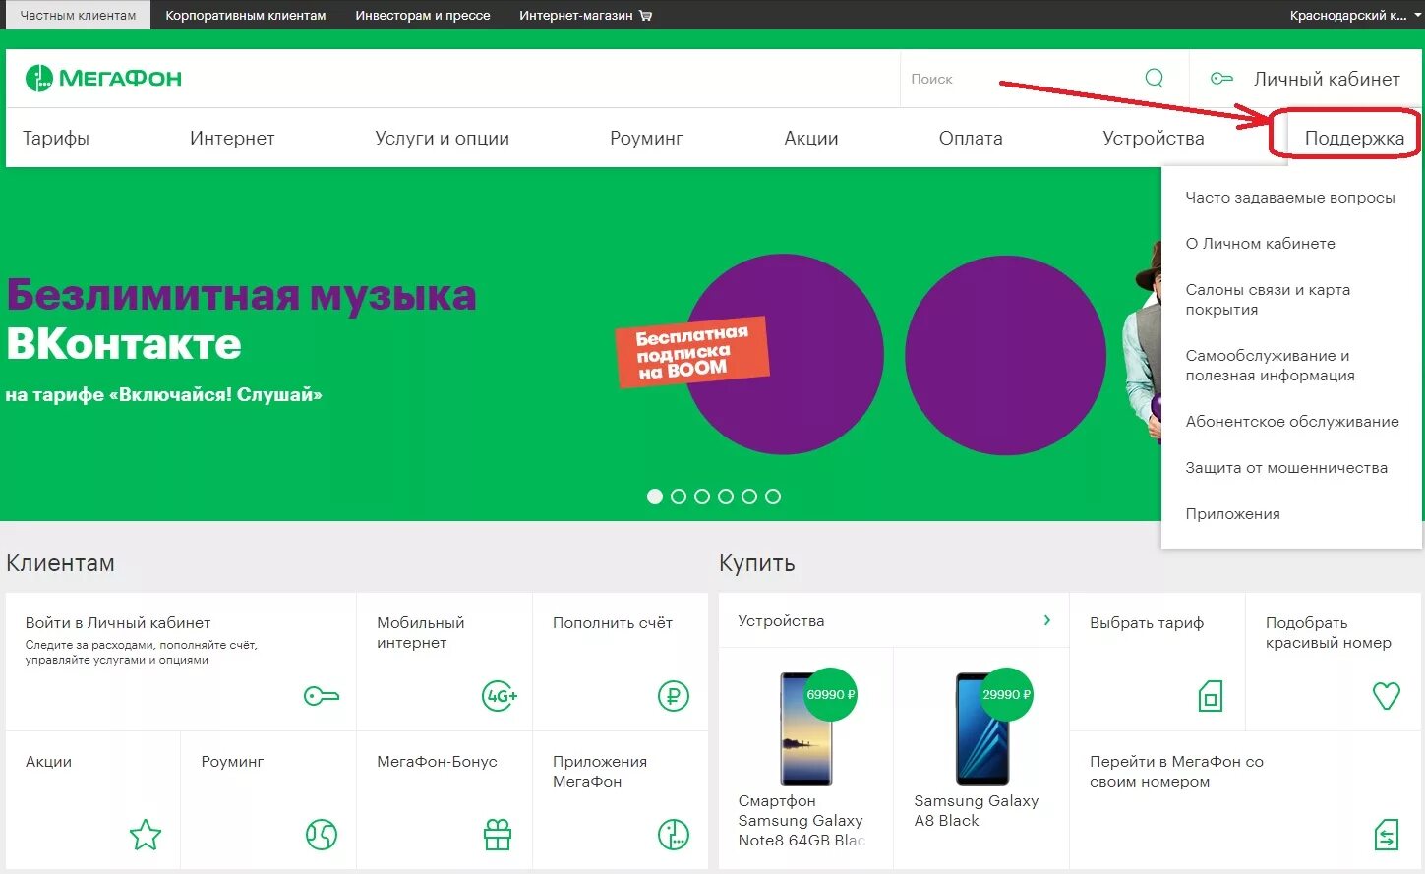Click the MegaFon logo
This screenshot has width=1425, height=874.
103,79
